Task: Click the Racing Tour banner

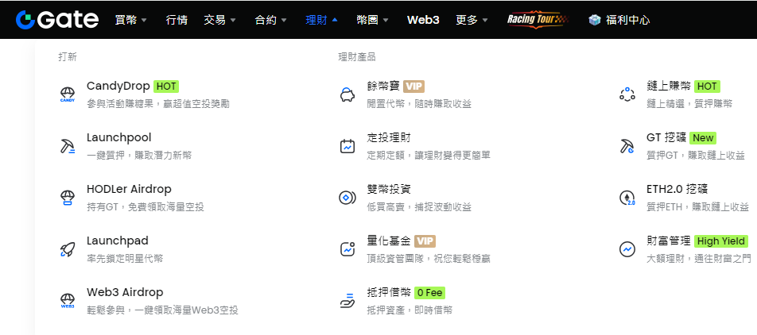Action: 538,20
